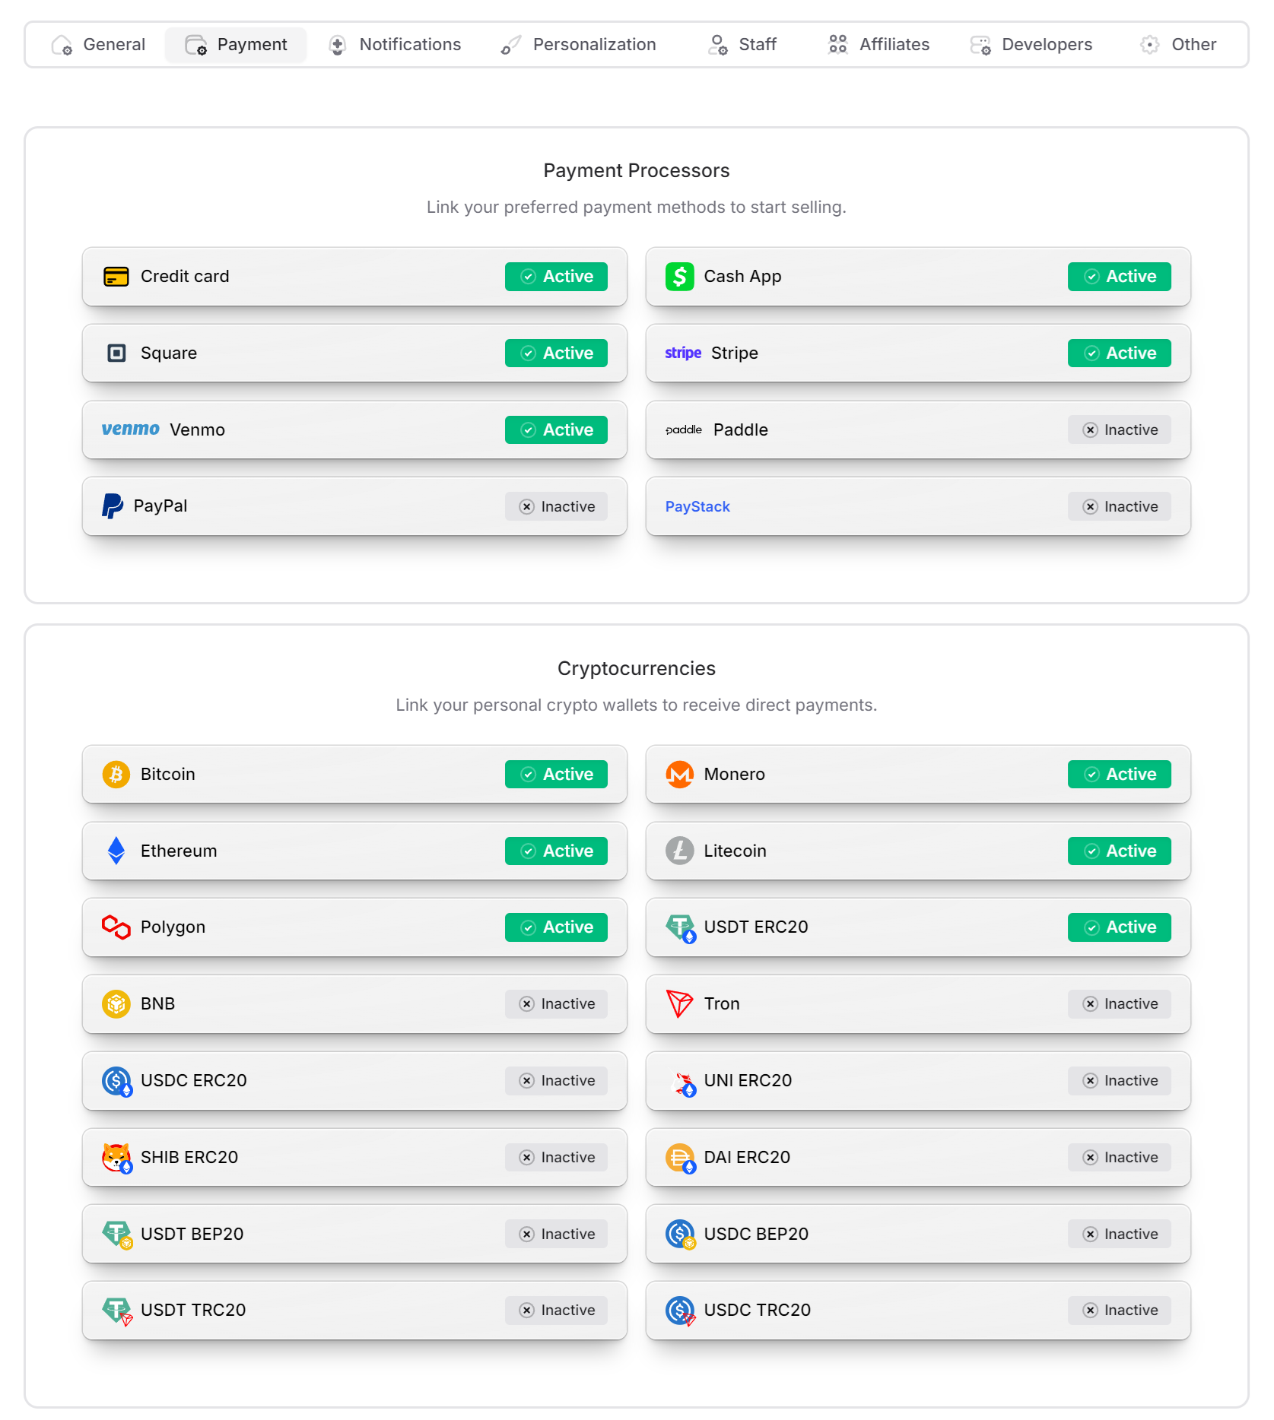Click the Litecoin grey coin icon
The width and height of the screenshot is (1274, 1420).
tap(679, 851)
